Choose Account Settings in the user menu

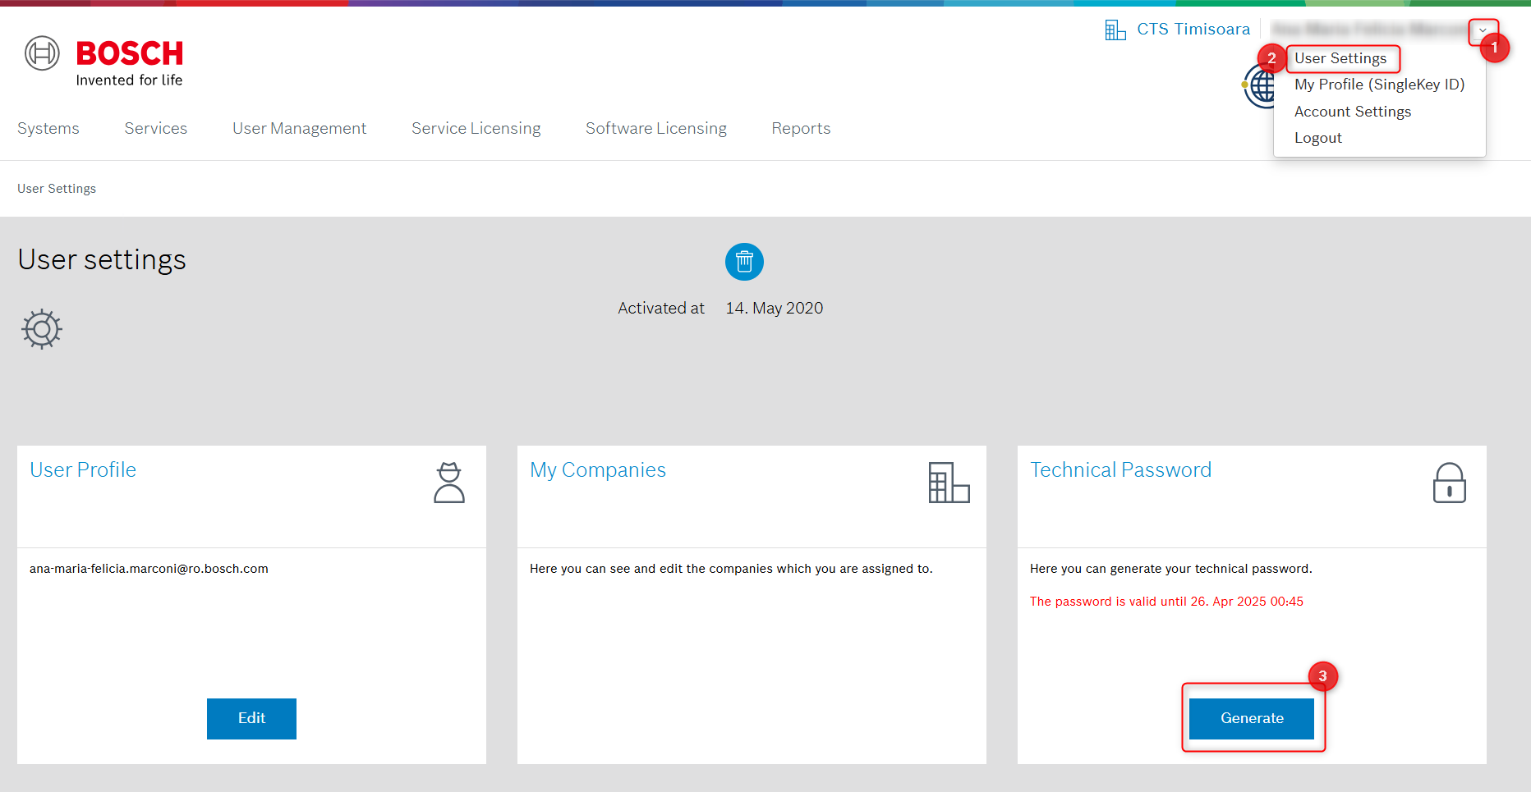pyautogui.click(x=1352, y=112)
